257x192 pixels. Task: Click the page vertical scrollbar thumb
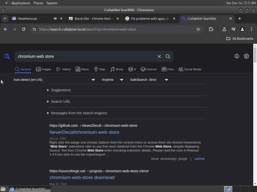pyautogui.click(x=255, y=55)
